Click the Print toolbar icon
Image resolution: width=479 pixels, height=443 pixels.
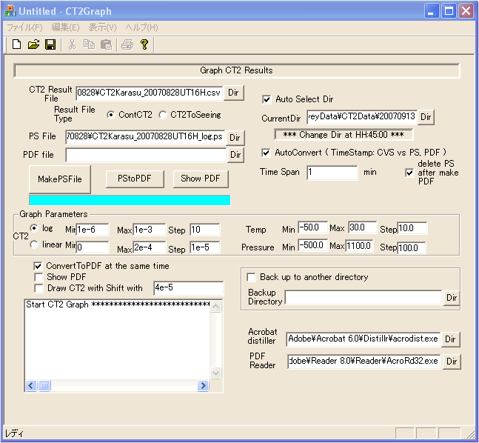(x=127, y=44)
